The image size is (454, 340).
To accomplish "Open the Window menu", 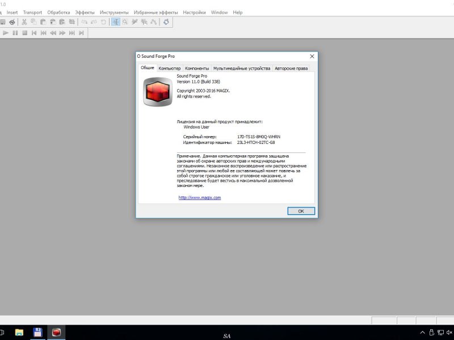I will (219, 12).
